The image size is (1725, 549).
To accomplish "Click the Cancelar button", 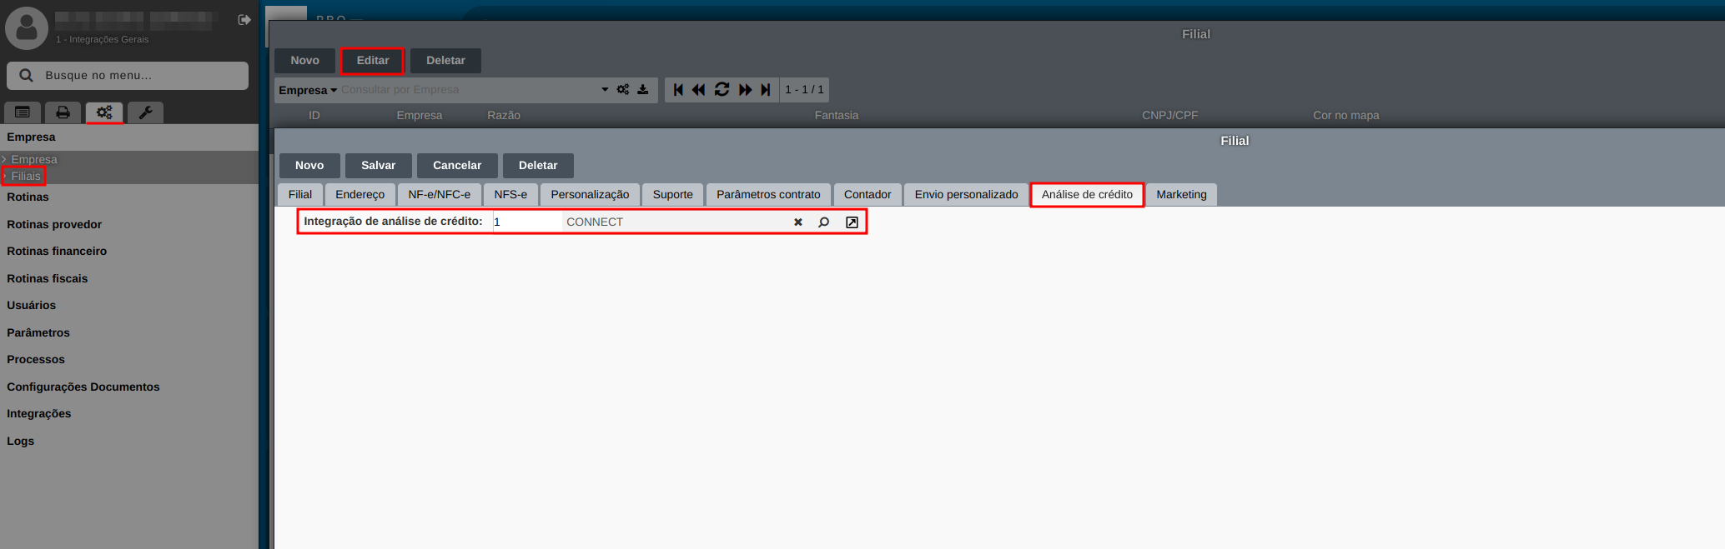I will [456, 166].
